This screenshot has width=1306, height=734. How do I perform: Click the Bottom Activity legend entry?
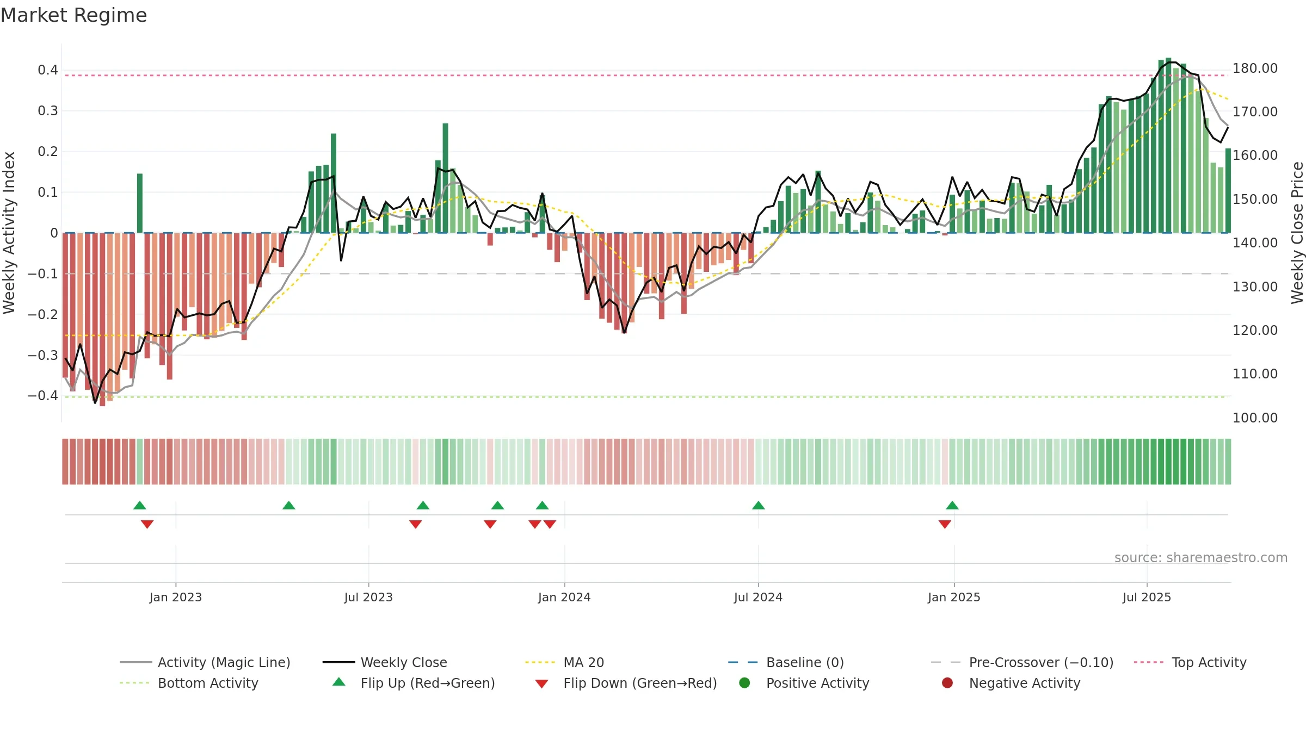(x=189, y=683)
